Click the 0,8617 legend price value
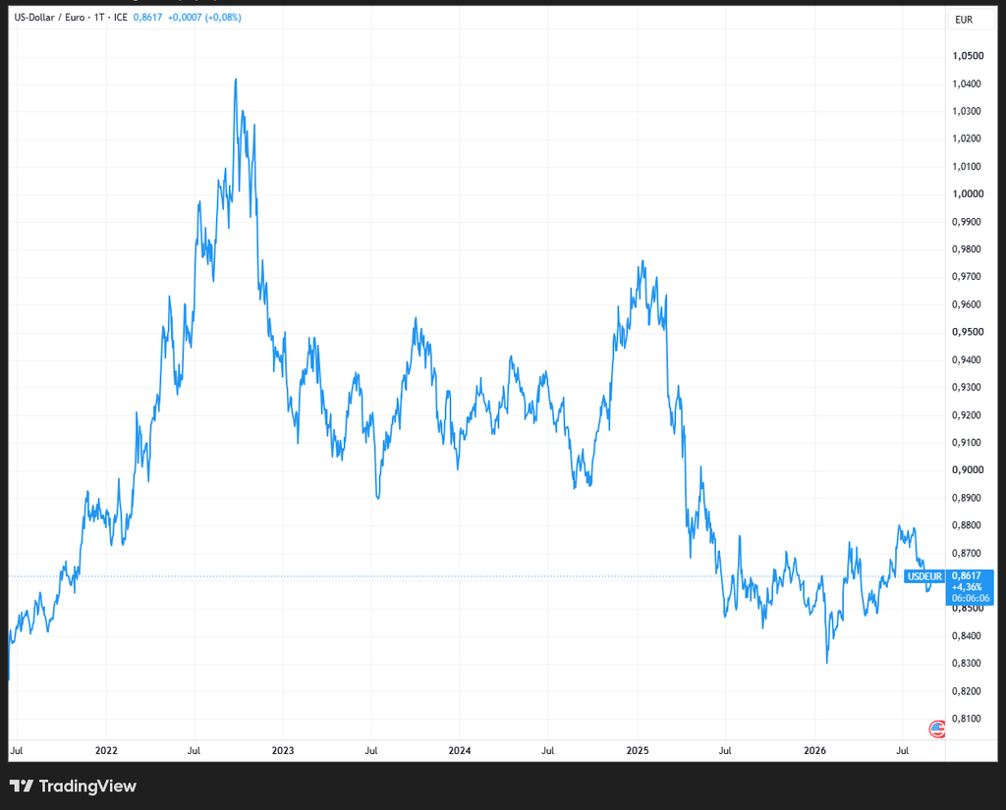Viewport: 1006px width, 810px height. [x=147, y=18]
